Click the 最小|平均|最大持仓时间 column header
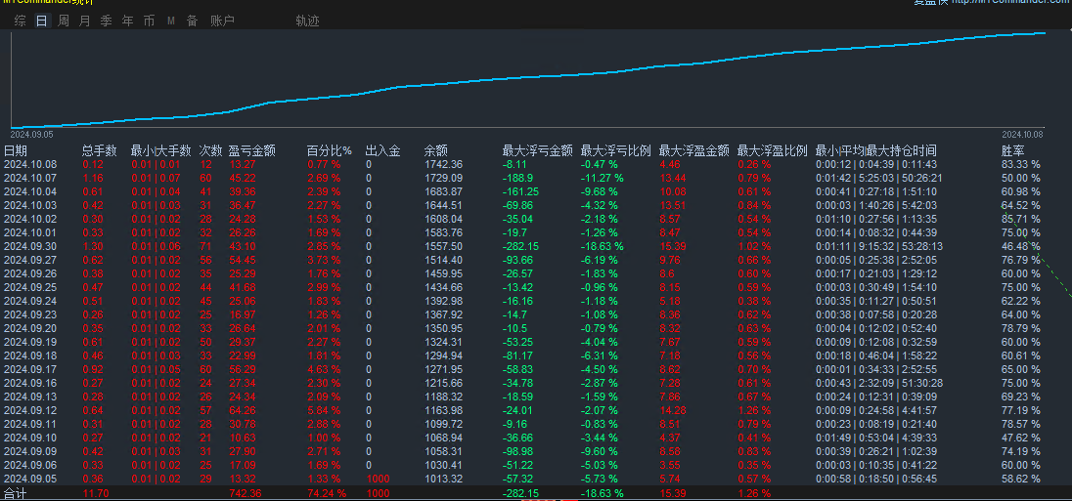 (875, 150)
